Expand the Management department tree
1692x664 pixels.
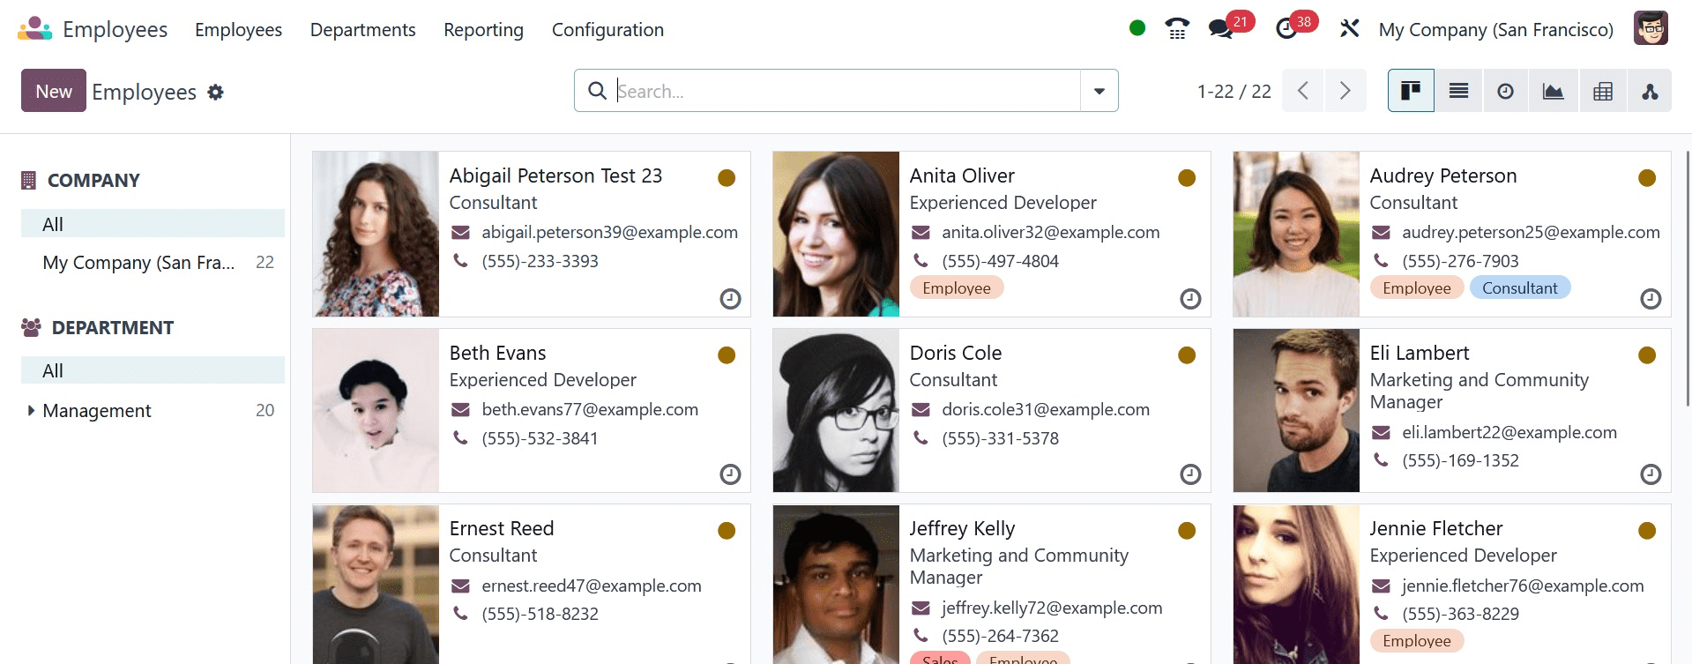coord(31,410)
